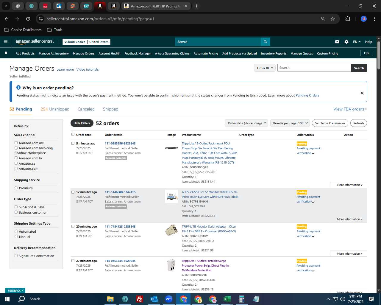
Task: Click the bookmark icon in nav bar
Action: point(6,53)
